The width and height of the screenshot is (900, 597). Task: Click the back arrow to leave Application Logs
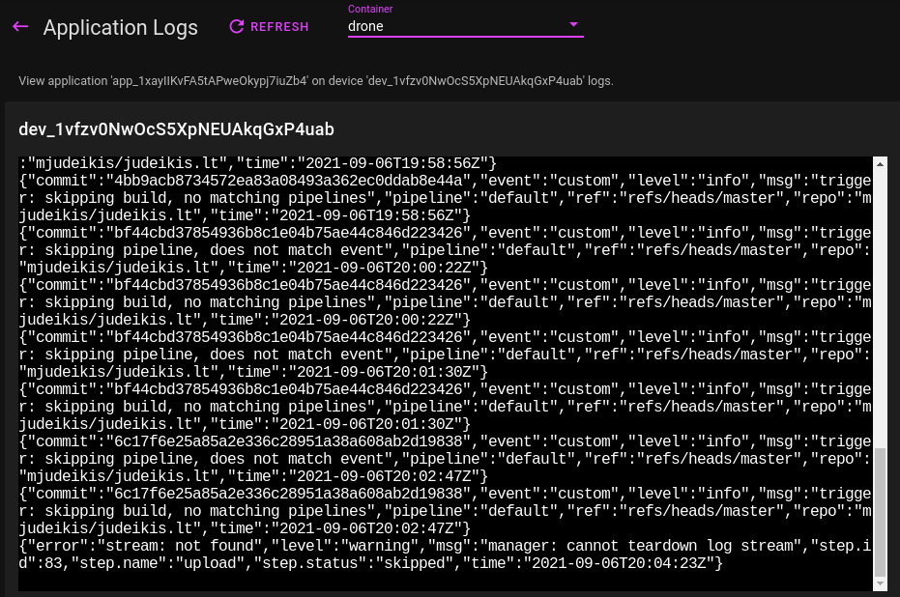point(20,26)
